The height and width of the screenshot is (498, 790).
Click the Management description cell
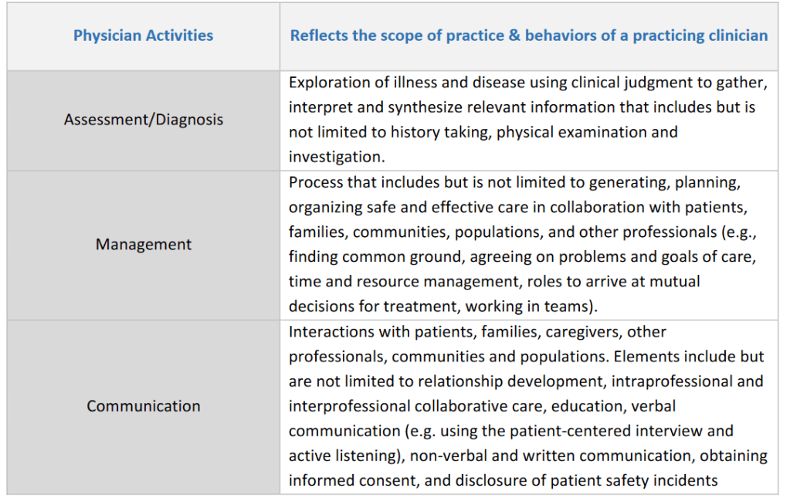[528, 244]
